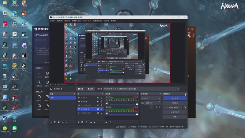Click the blue Stop Streaming button
Screen dimensions: 245x138
[175, 98]
